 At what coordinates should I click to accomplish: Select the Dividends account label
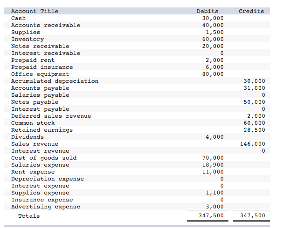coord(28,137)
